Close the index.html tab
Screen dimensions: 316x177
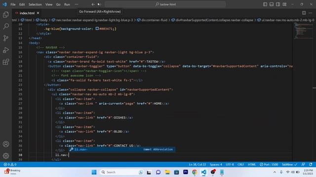point(38,13)
